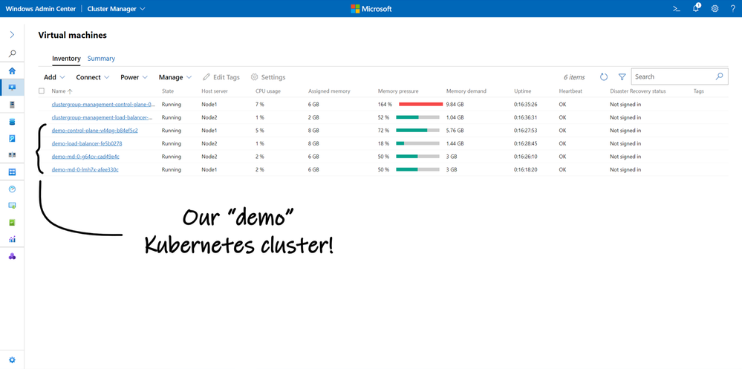Open the Volumes database-stack sidebar icon

13,122
